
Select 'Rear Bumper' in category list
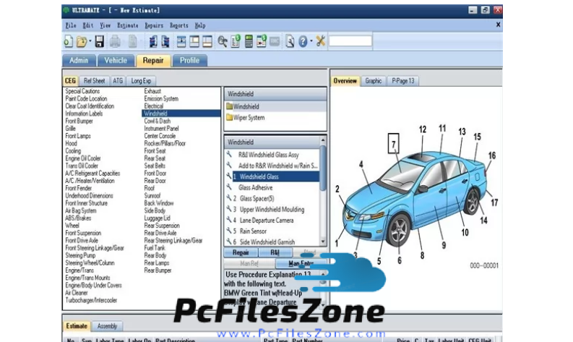158,270
